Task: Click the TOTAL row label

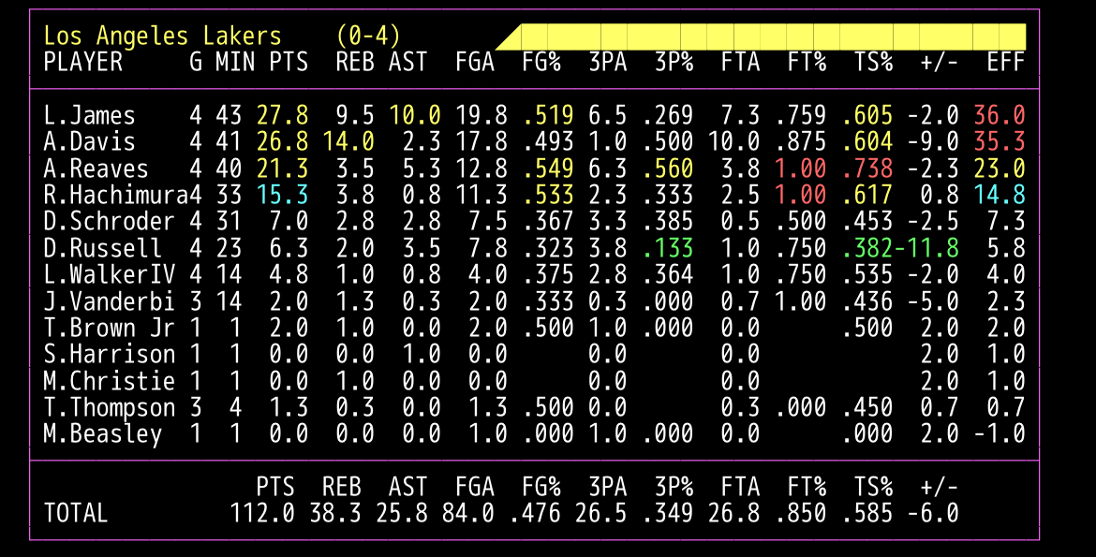Action: tap(76, 513)
